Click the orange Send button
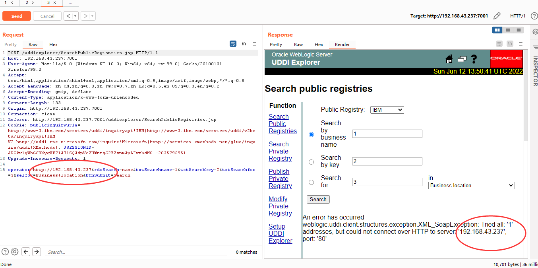Image resolution: width=538 pixels, height=268 pixels. pos(17,16)
